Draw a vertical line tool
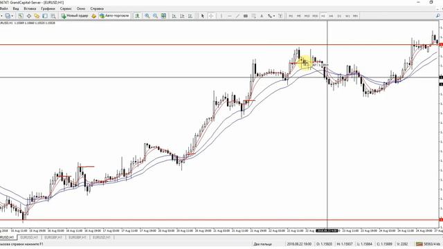This screenshot has width=443, height=249. [221, 16]
